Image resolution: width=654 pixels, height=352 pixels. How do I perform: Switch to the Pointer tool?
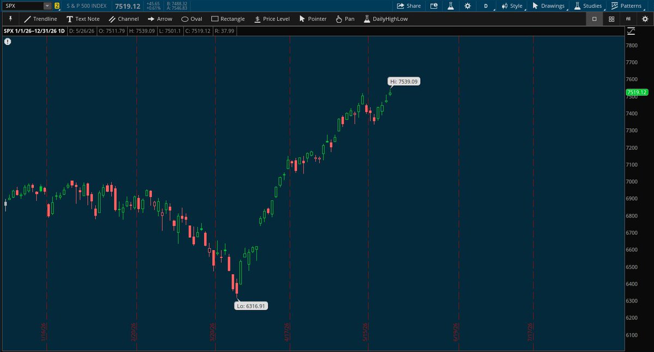pyautogui.click(x=313, y=18)
